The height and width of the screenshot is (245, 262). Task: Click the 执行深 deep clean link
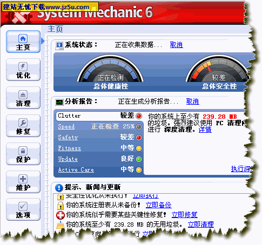pos(241,169)
